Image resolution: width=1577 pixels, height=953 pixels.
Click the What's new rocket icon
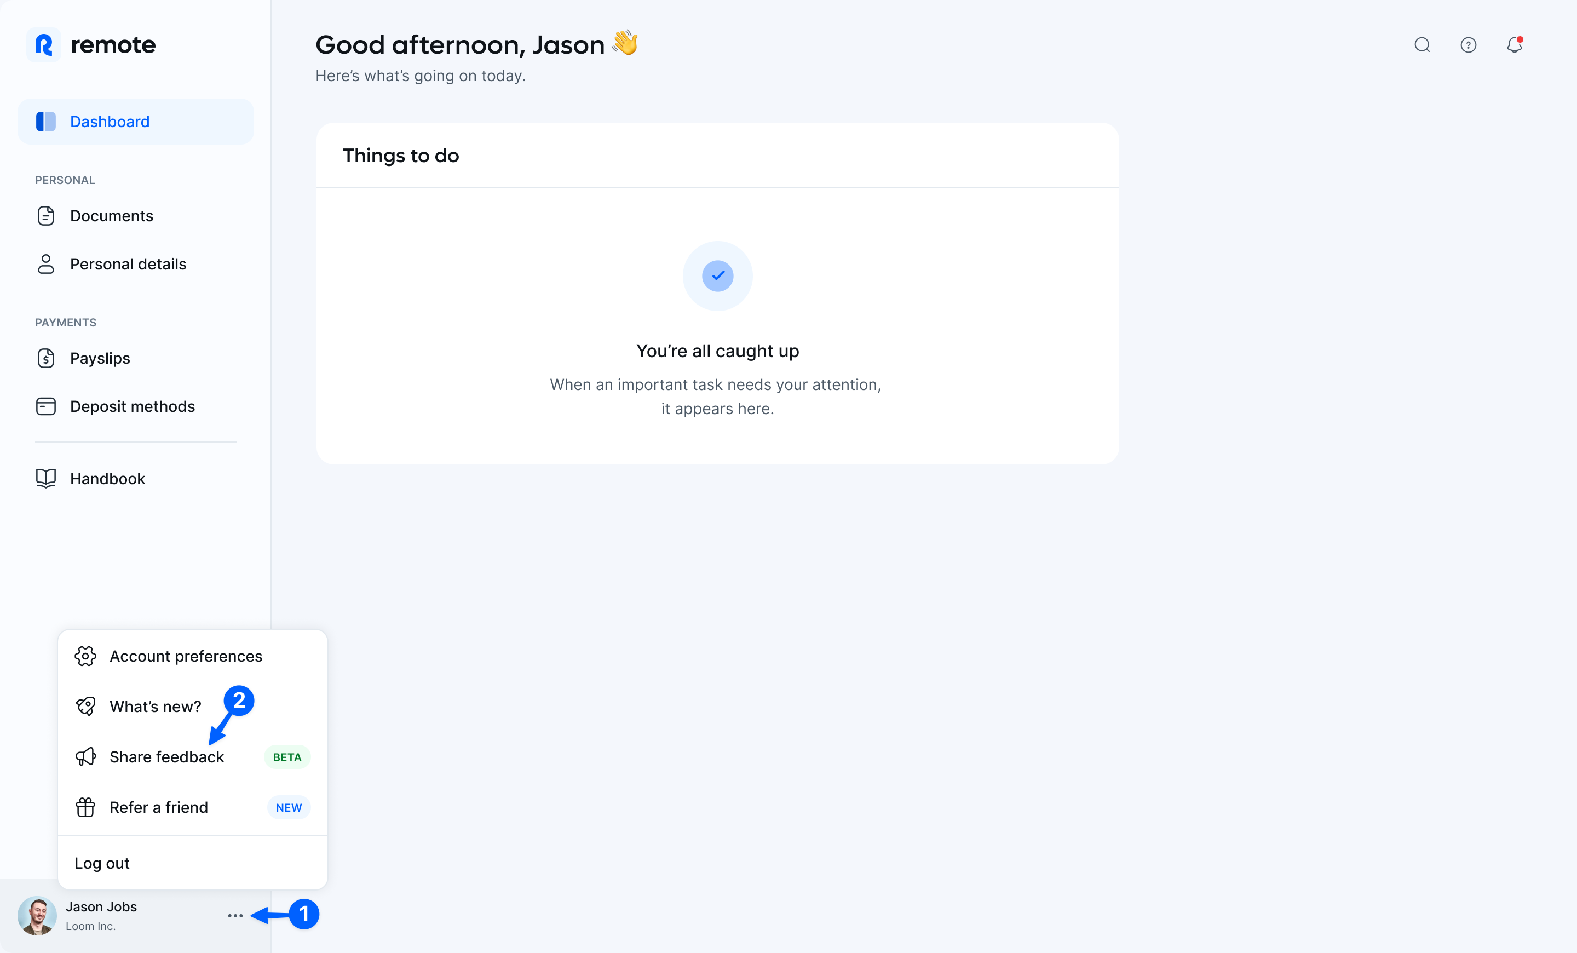(x=85, y=706)
